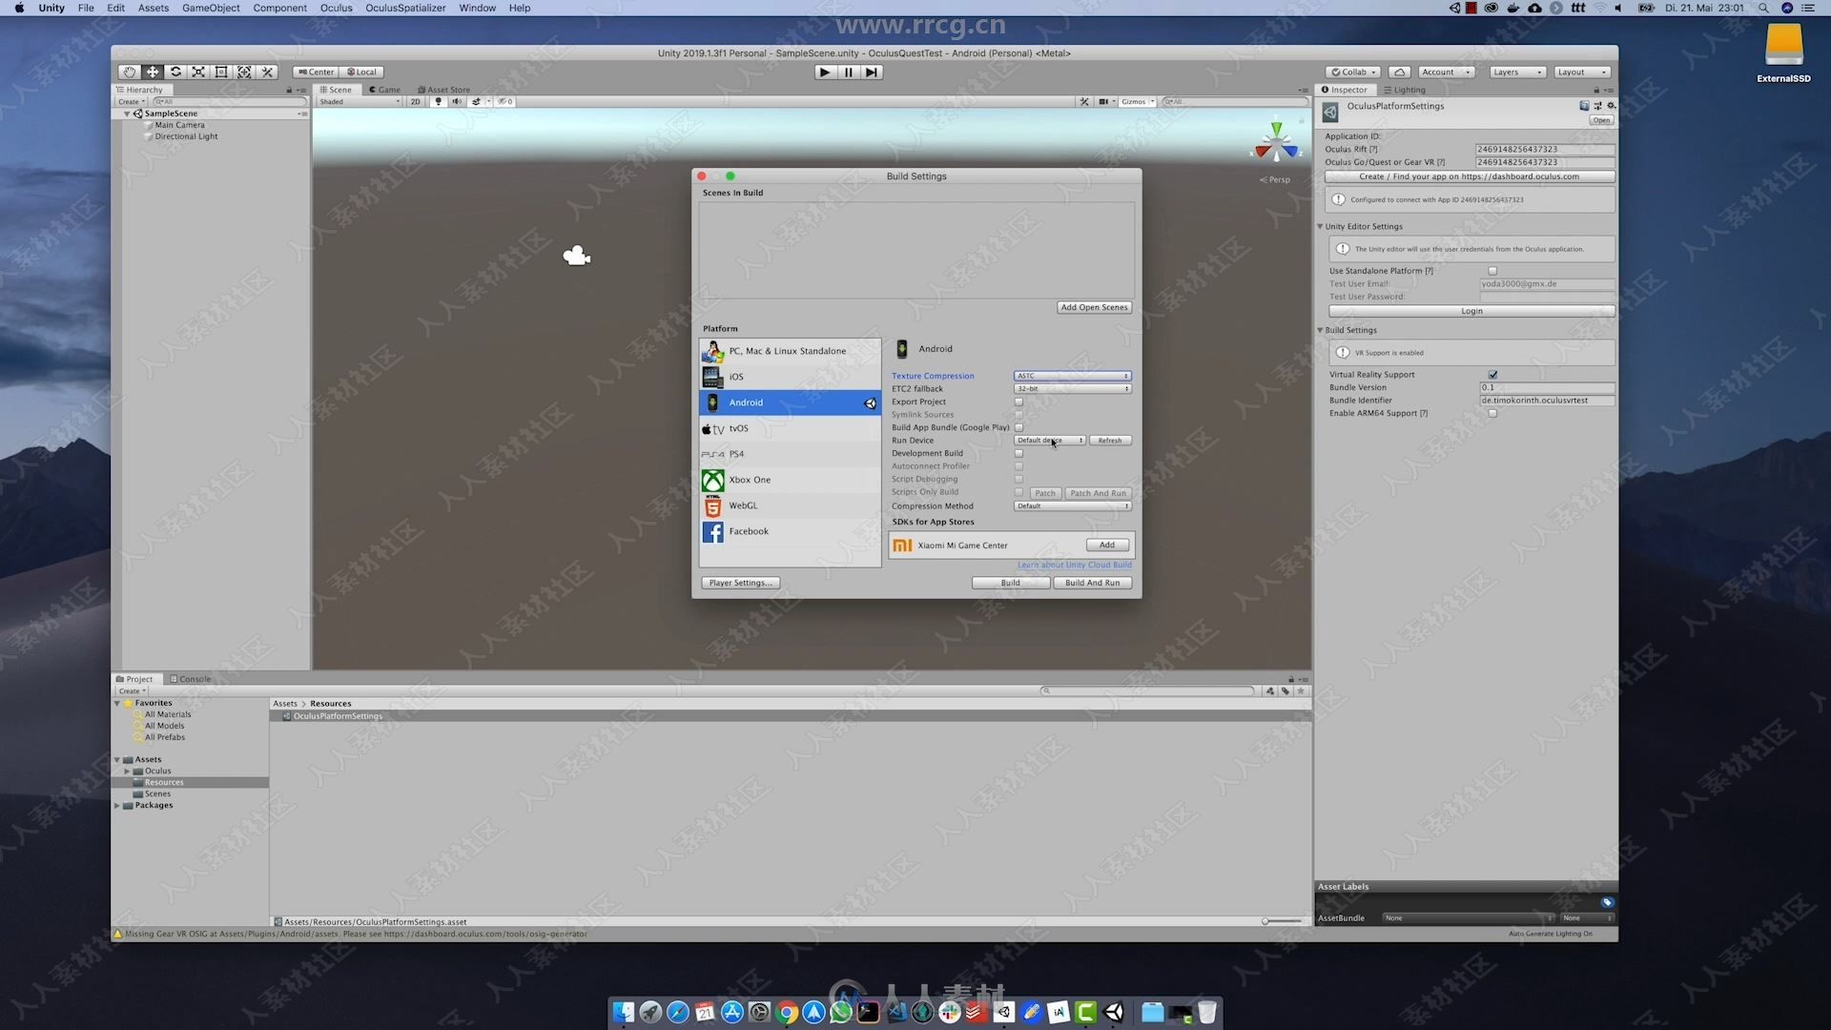Open the Inspector gear settings icon
The height and width of the screenshot is (1030, 1831).
point(1611,106)
